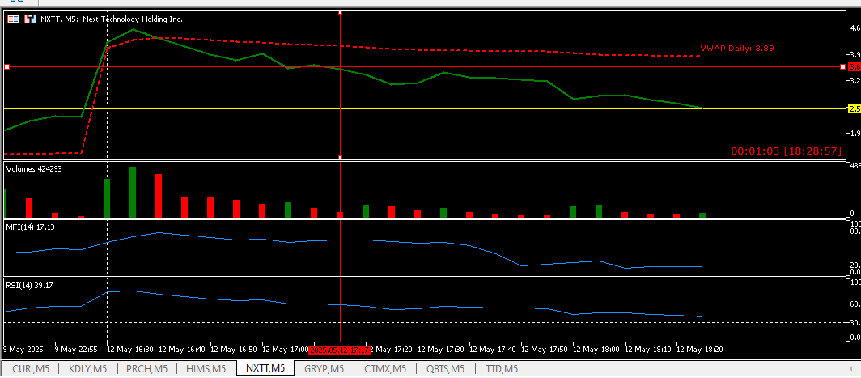
Task: Select the active NXTT,M5 chart tab
Action: pos(265,368)
